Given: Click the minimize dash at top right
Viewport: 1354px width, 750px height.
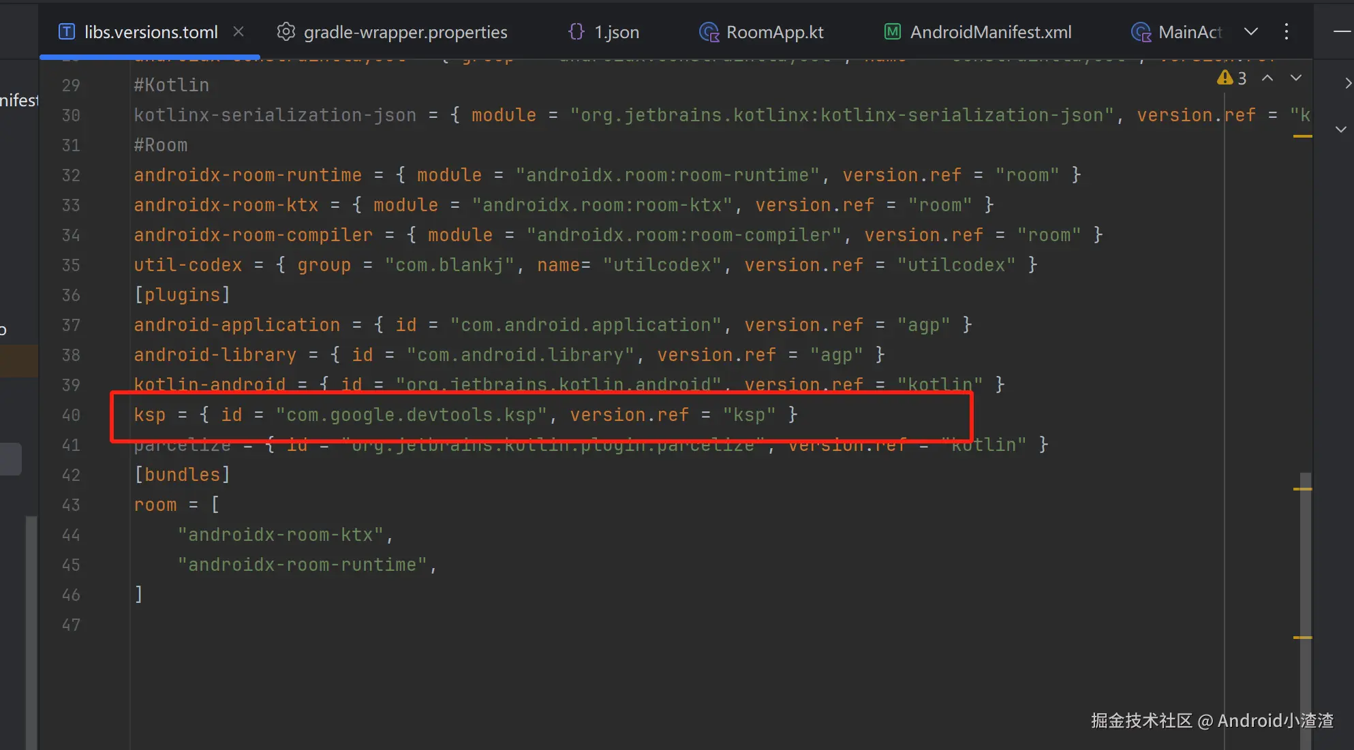Looking at the screenshot, I should (1342, 31).
